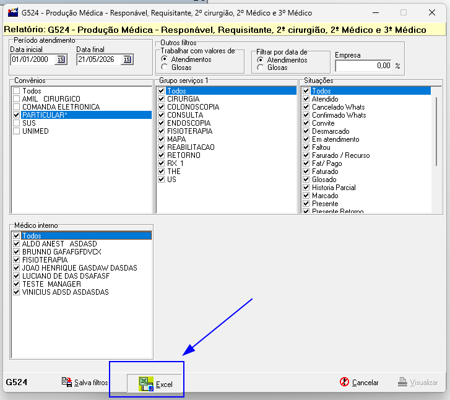Uncheck Atendido situation
450x400 pixels.
coord(306,99)
